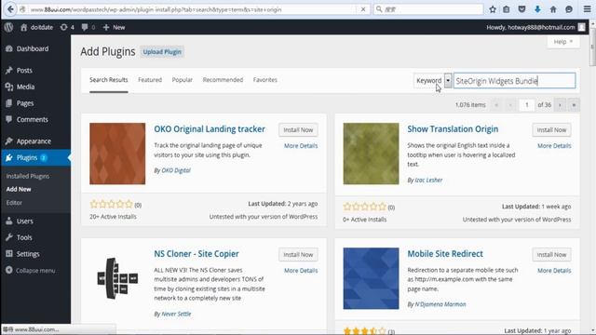Select the Search Results tab
Screen dimensions: 596x335
pyautogui.click(x=109, y=80)
